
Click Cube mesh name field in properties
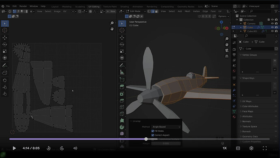point(260,49)
